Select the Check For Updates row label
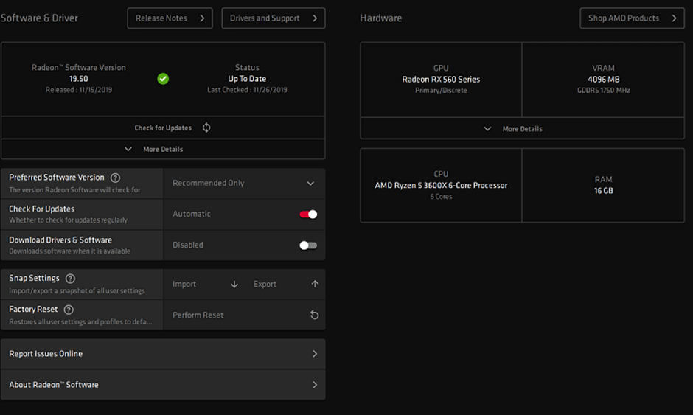Viewport: 693px width, 415px height. click(41, 209)
